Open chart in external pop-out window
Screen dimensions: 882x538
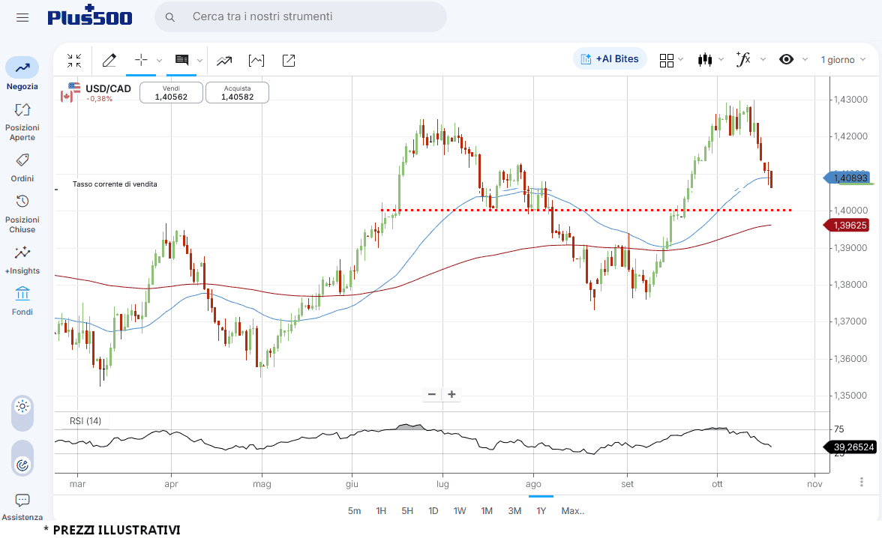(x=289, y=60)
